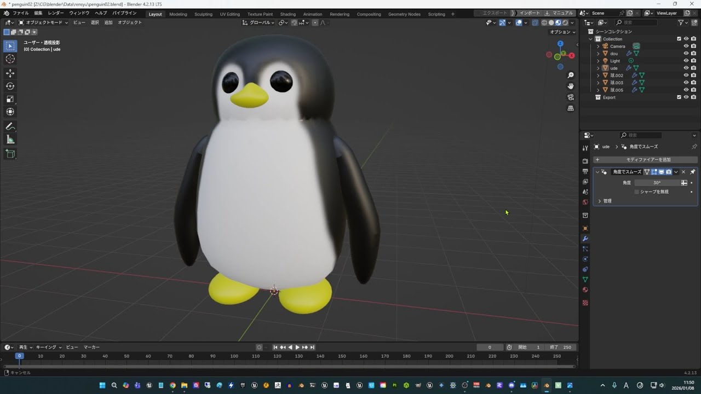Open the outliner filter dropdown
This screenshot has width=701, height=394.
[683, 22]
